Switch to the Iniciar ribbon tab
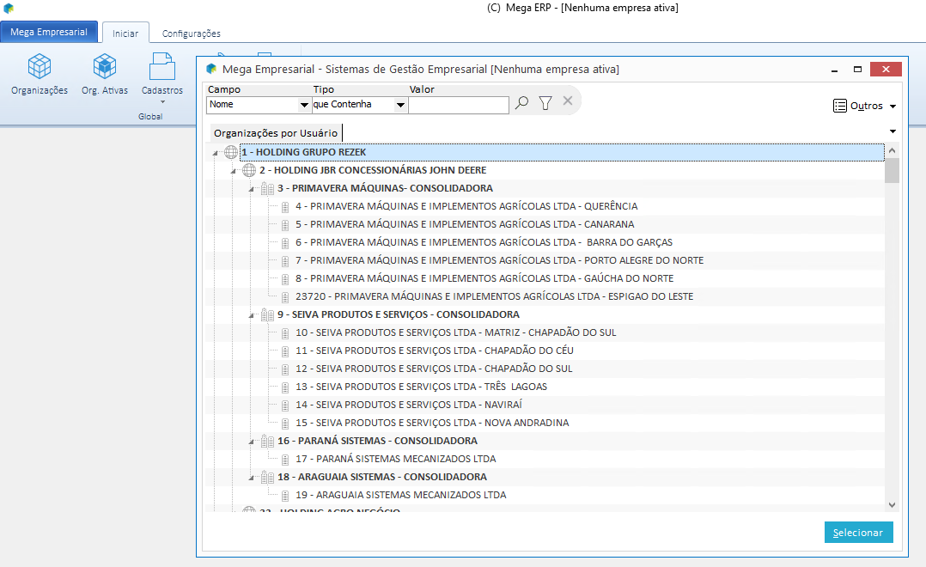The height and width of the screenshot is (567, 926). pyautogui.click(x=125, y=33)
